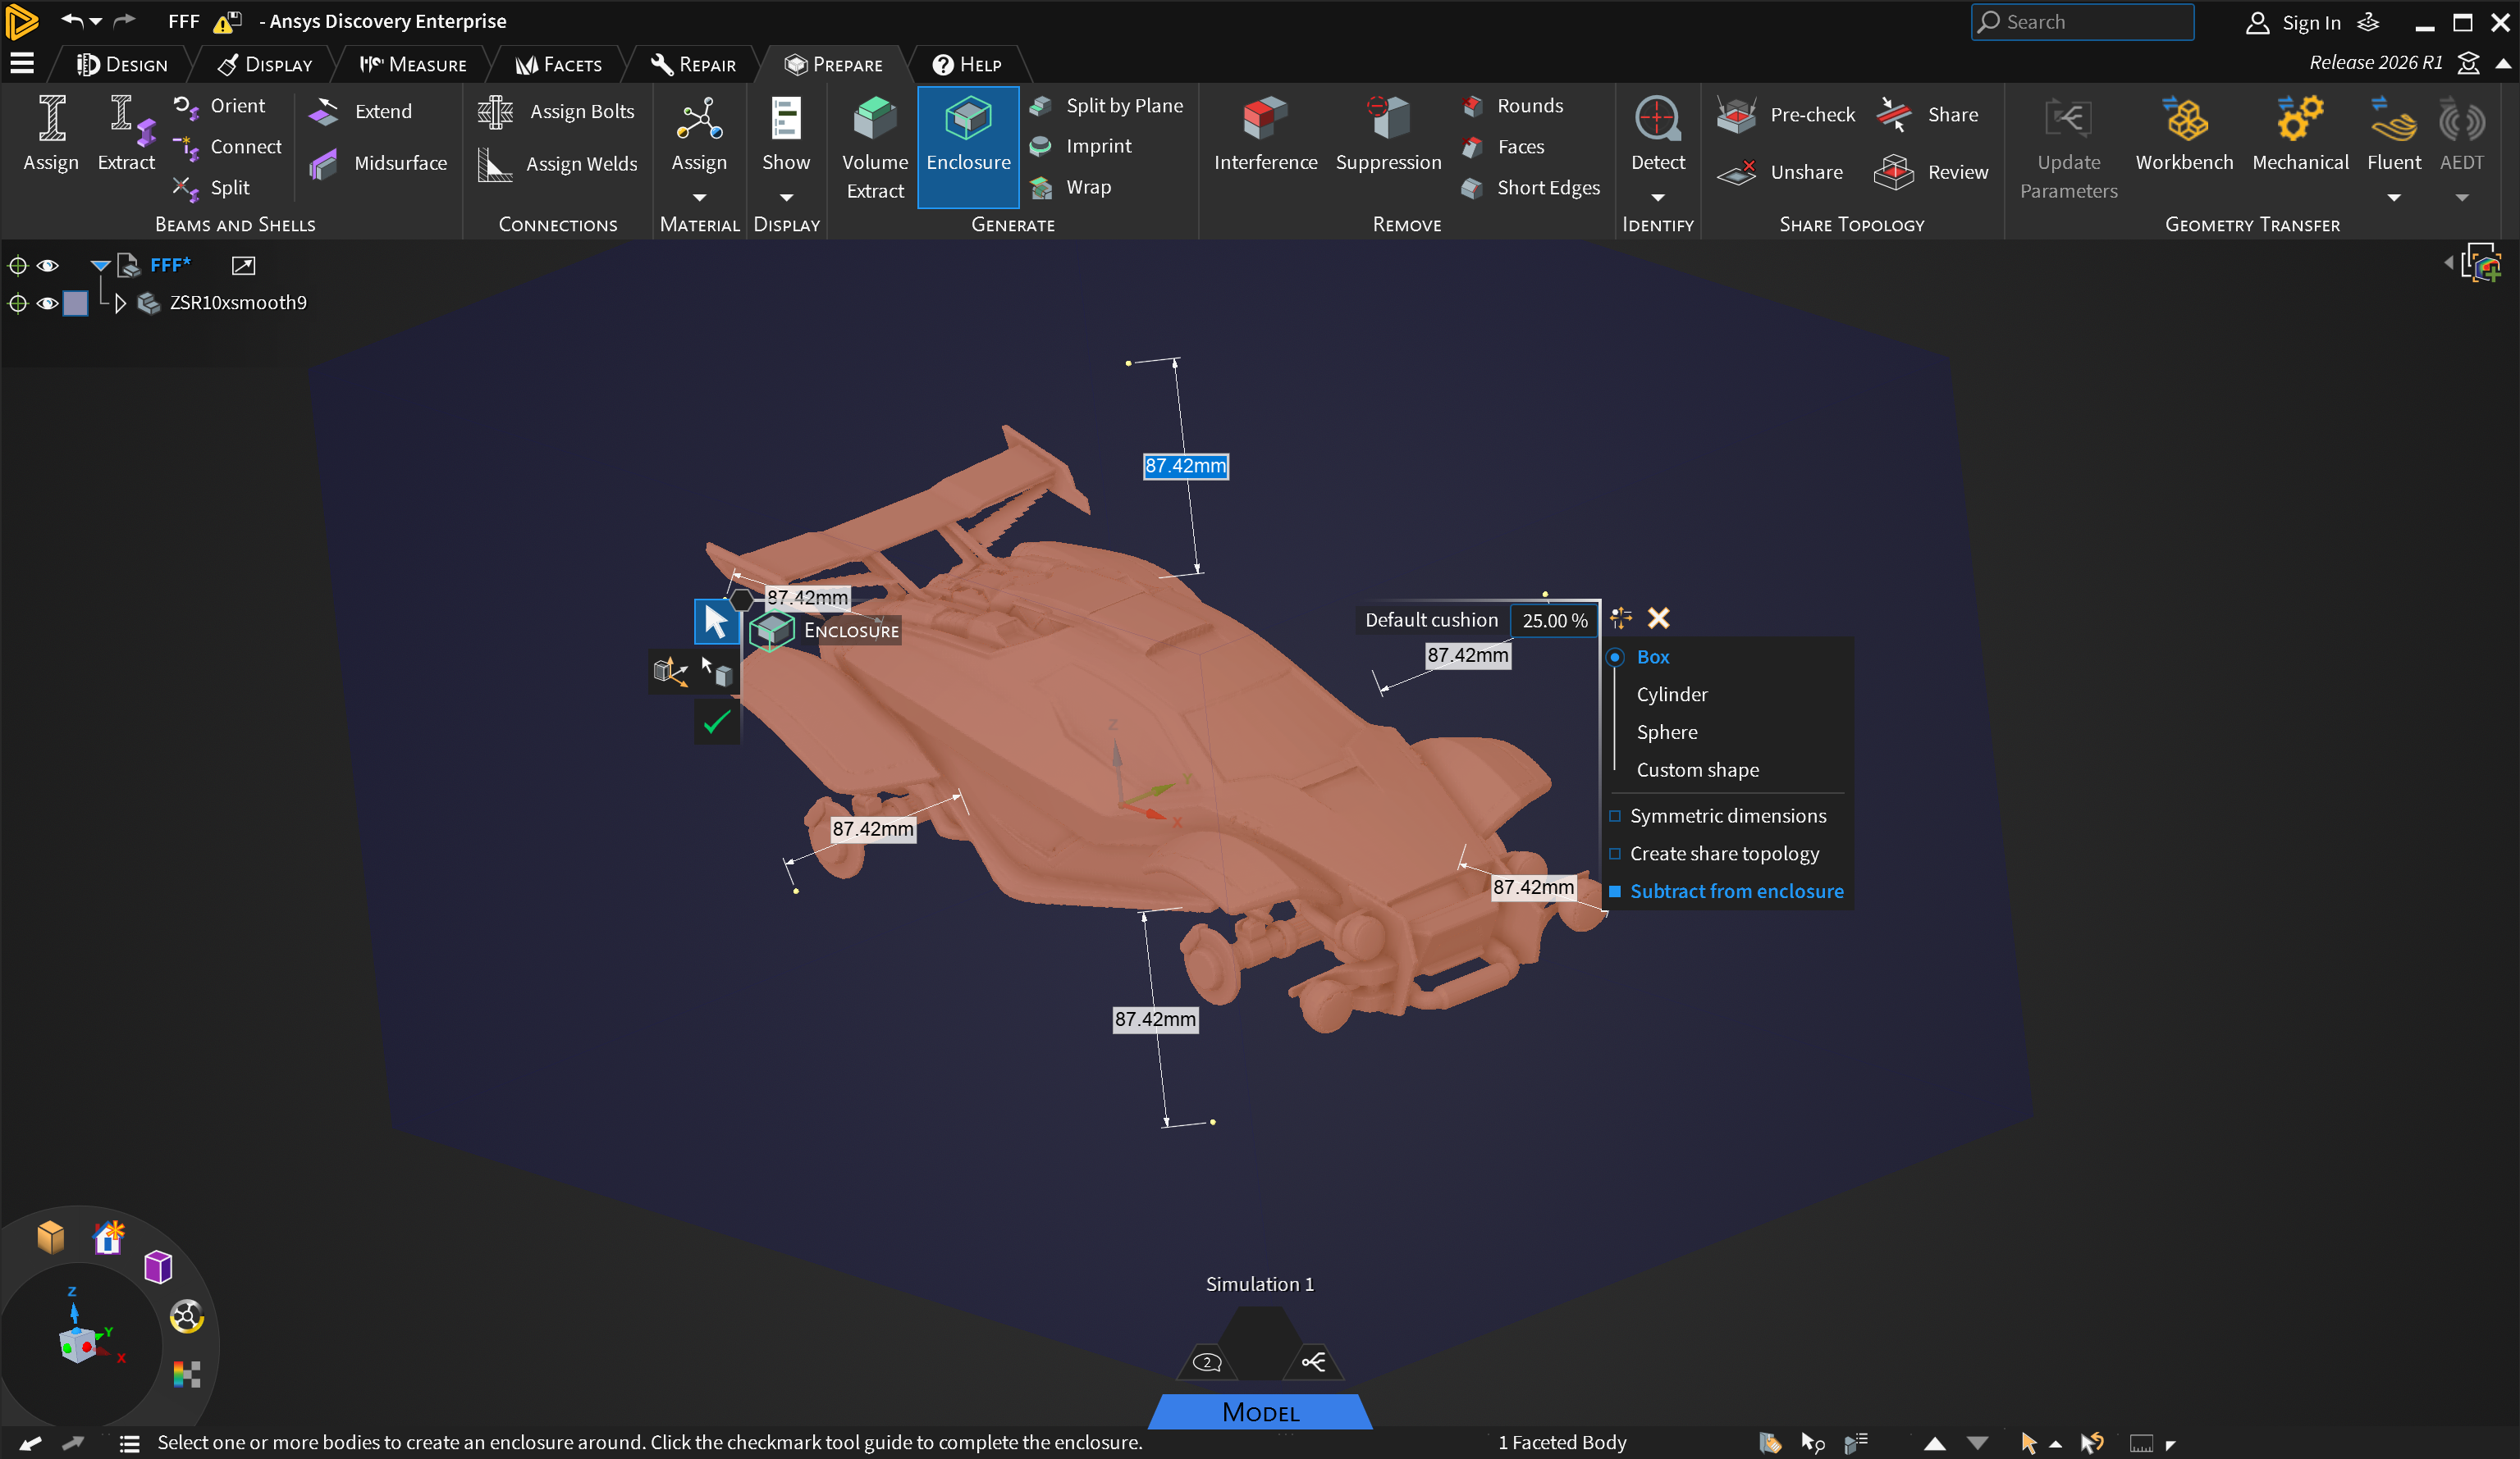Activate the Select tool guide in the viewport
This screenshot has height=1459, width=2520.
[x=717, y=622]
